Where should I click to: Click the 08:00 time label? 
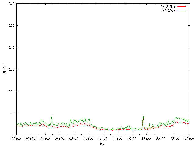(74, 139)
